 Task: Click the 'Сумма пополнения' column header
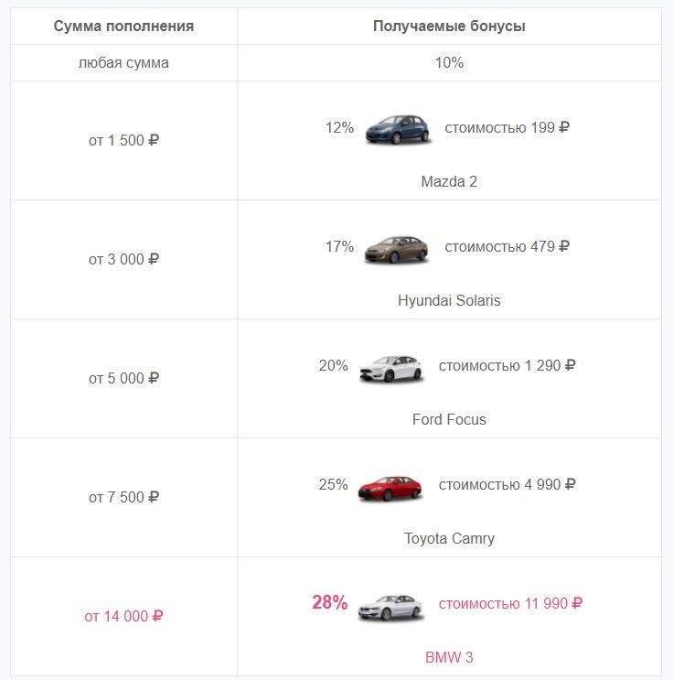[123, 26]
